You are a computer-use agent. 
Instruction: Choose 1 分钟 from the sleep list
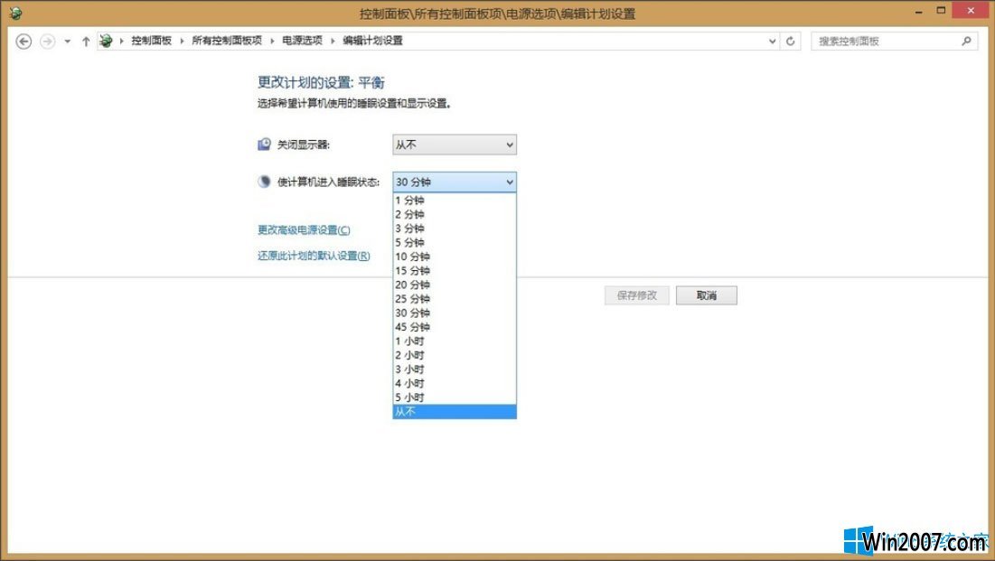pos(455,201)
